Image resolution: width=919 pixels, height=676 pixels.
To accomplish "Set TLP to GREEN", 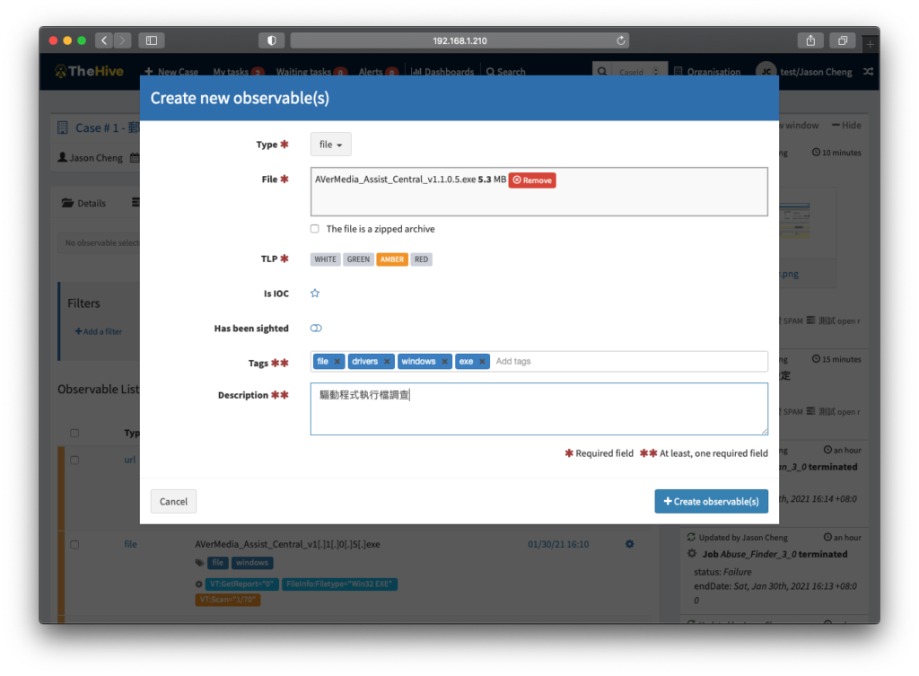I will [358, 259].
